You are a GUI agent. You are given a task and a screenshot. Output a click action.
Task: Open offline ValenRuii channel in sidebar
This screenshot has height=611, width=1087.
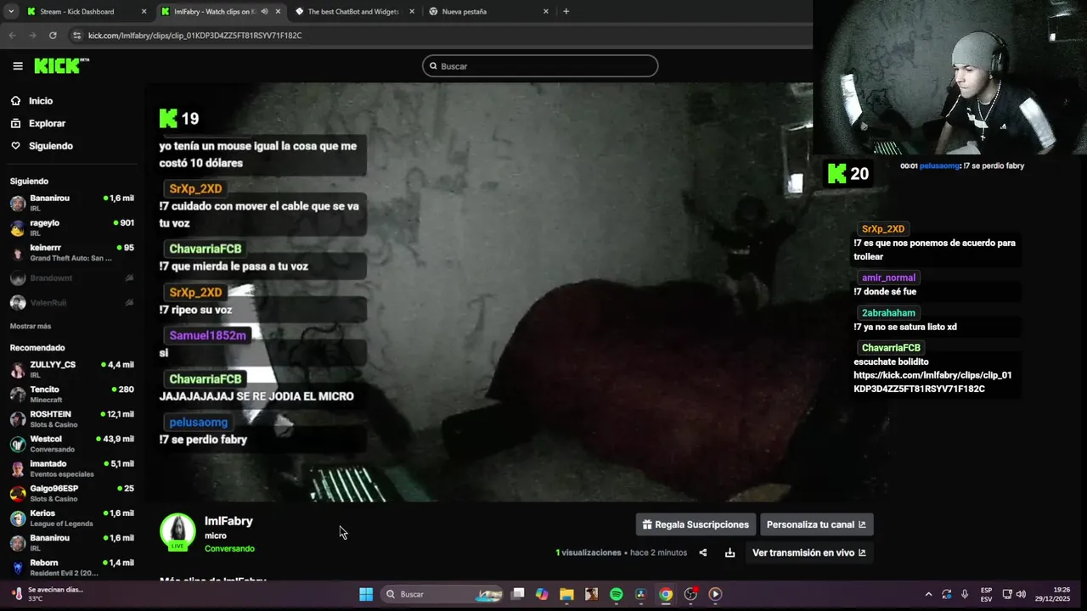(x=72, y=302)
